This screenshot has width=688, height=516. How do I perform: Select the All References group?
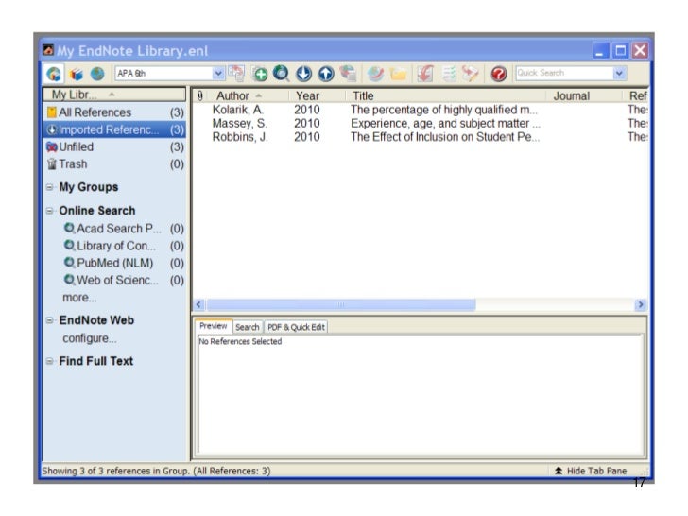click(x=114, y=112)
